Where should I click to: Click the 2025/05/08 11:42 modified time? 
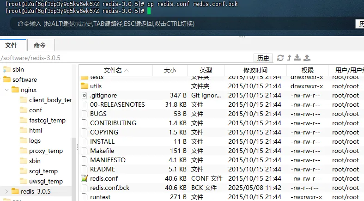click(255, 188)
